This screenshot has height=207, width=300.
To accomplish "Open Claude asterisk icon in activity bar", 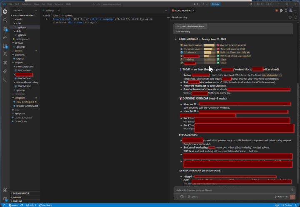I will coord(5,63).
